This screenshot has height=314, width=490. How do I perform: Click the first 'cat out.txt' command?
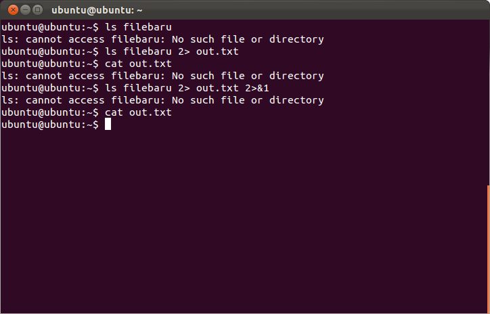[x=138, y=64]
